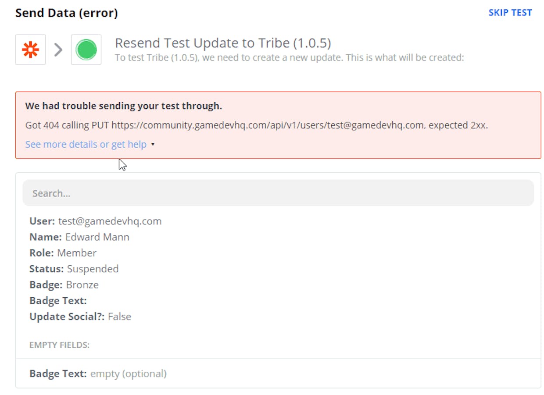Select the Status Suspended row
This screenshot has width=544, height=395.
tap(74, 269)
